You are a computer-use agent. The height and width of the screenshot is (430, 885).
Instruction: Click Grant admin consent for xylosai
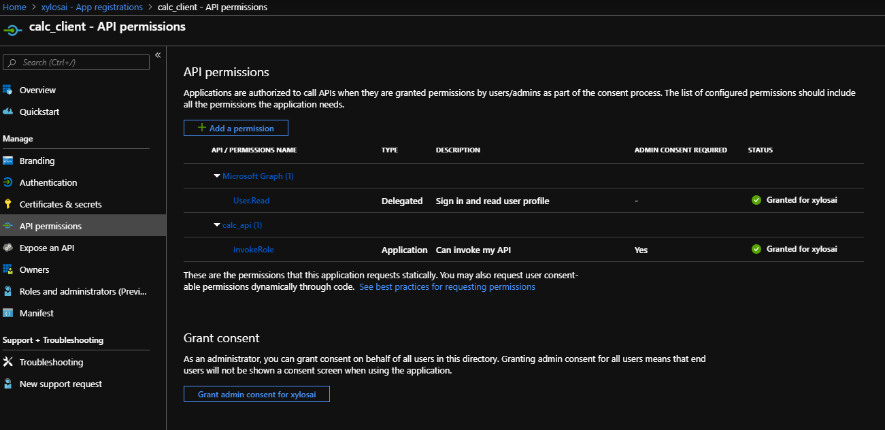pyautogui.click(x=256, y=394)
